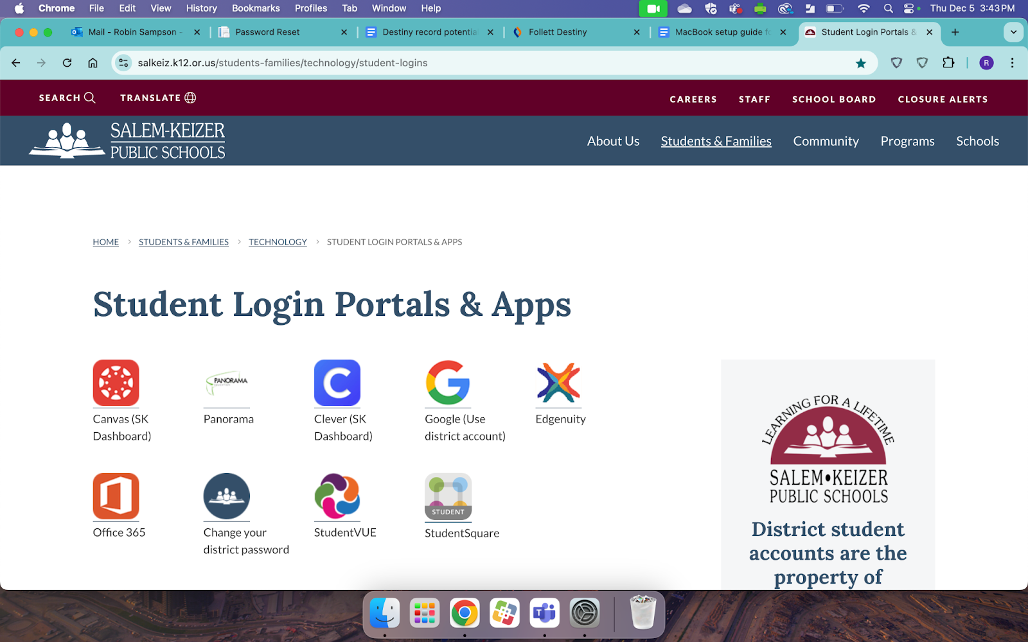This screenshot has width=1028, height=642.
Task: Click the Chrome home button
Action: [93, 63]
